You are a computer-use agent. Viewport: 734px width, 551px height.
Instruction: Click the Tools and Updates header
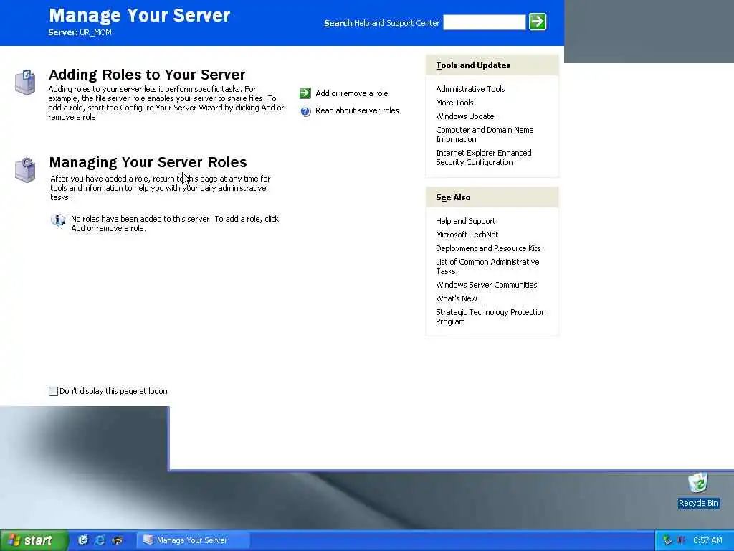pos(492,65)
